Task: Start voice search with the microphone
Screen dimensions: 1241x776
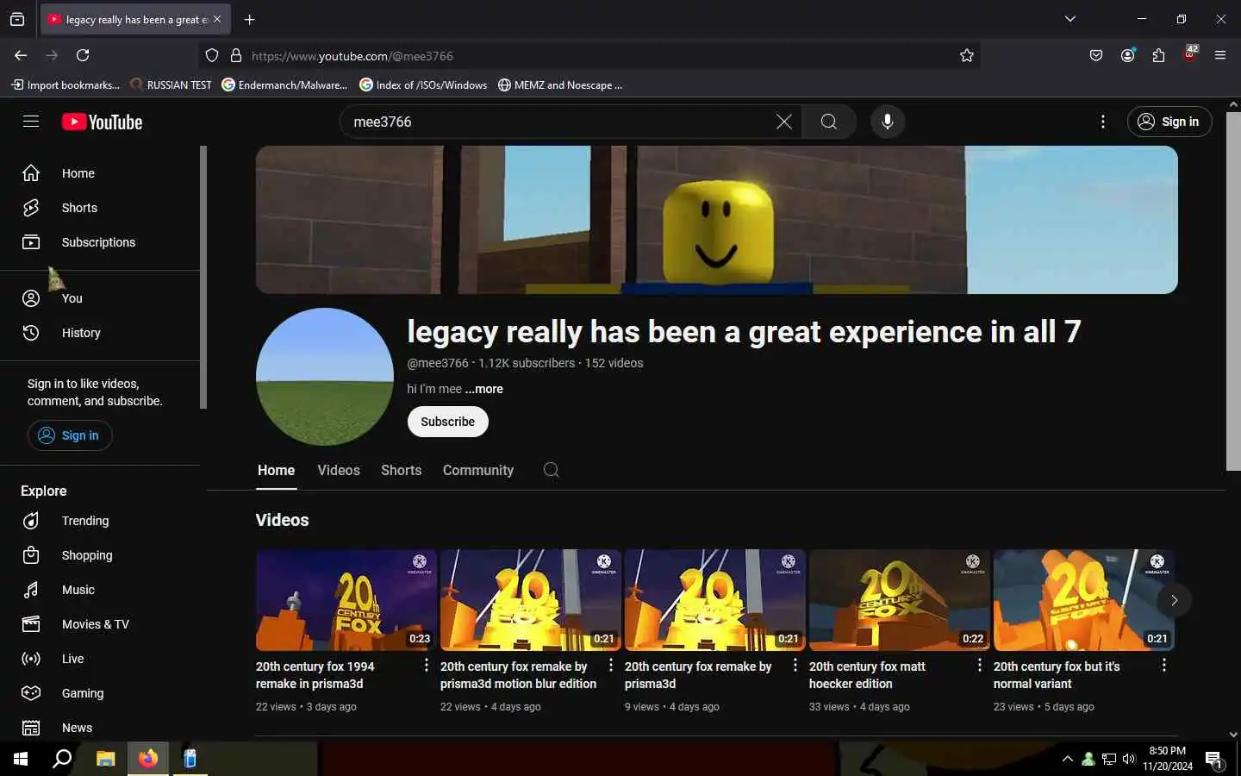Action: click(887, 122)
